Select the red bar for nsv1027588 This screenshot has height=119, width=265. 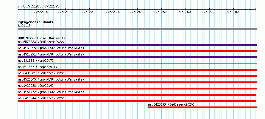[x=137, y=89]
